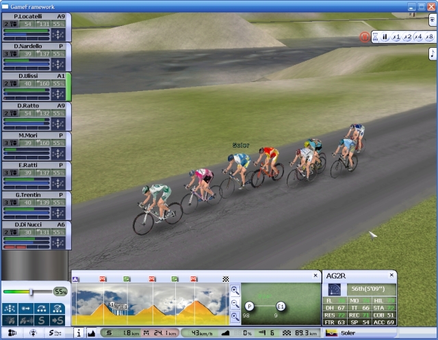
Task: Toggle the music note sound button
Action: pos(433,53)
